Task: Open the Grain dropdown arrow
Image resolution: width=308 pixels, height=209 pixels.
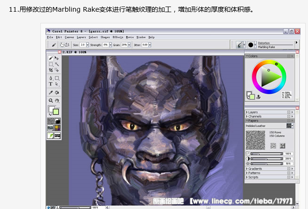Action: pos(129,45)
